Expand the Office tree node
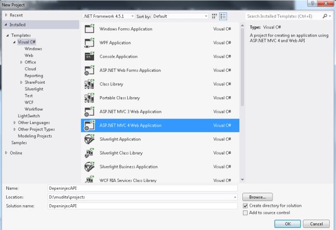 click(21, 62)
